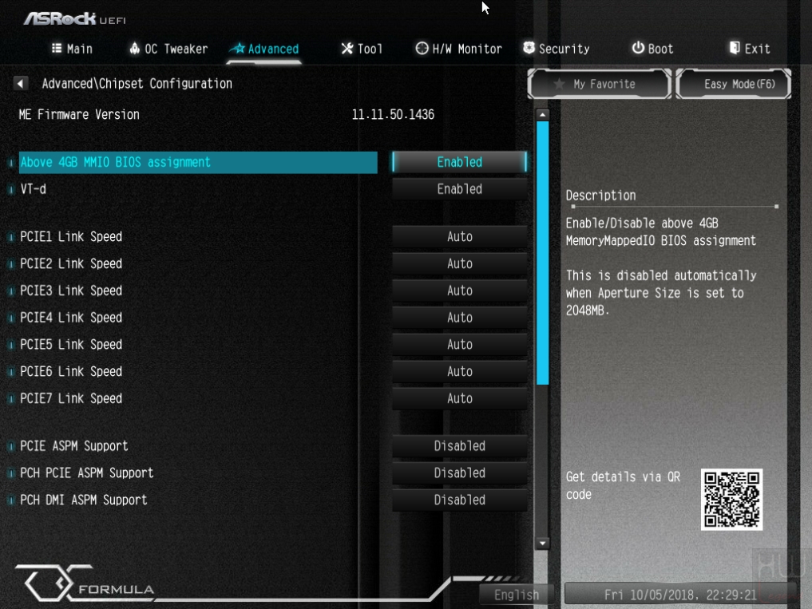This screenshot has width=812, height=609.
Task: Click the OC Tweaker rocket icon
Action: tap(135, 48)
